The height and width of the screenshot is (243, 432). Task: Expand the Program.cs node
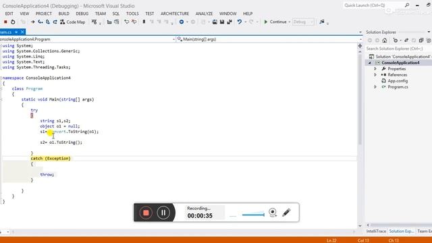pyautogui.click(x=375, y=87)
